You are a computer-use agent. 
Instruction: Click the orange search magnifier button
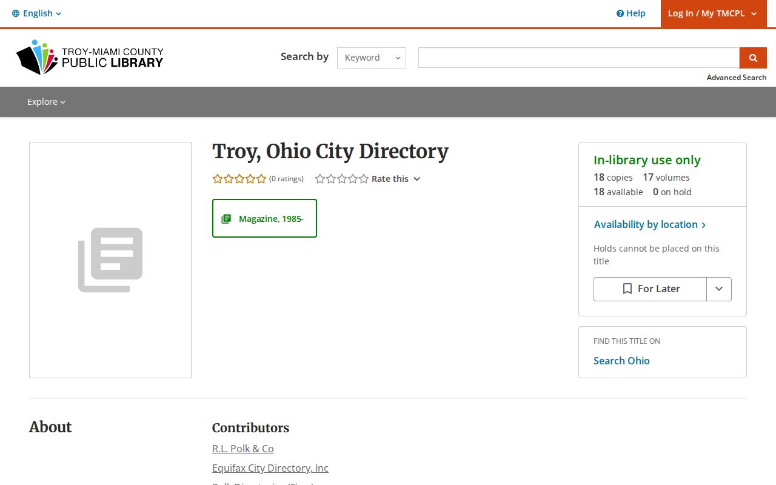pyautogui.click(x=753, y=58)
